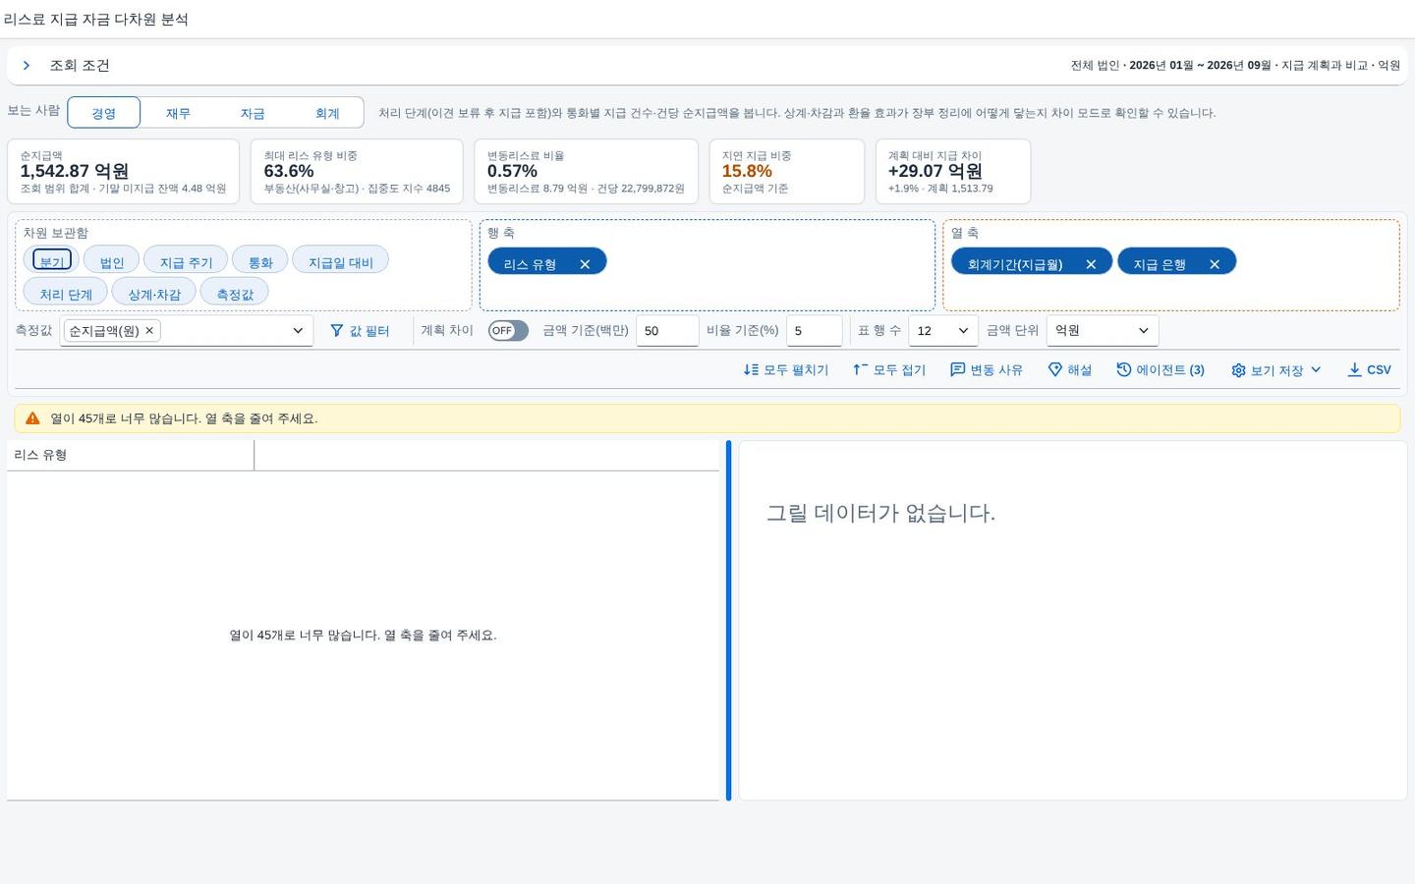Switch to the 재무 viewer tab

coord(178,113)
